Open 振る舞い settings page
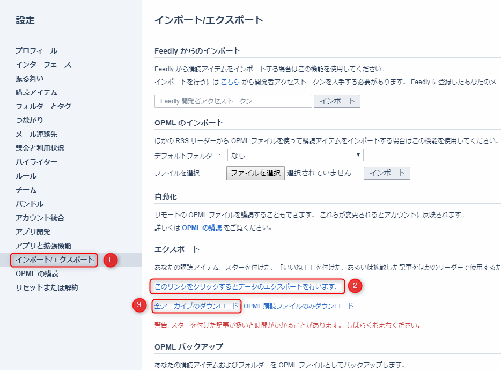 (30, 78)
